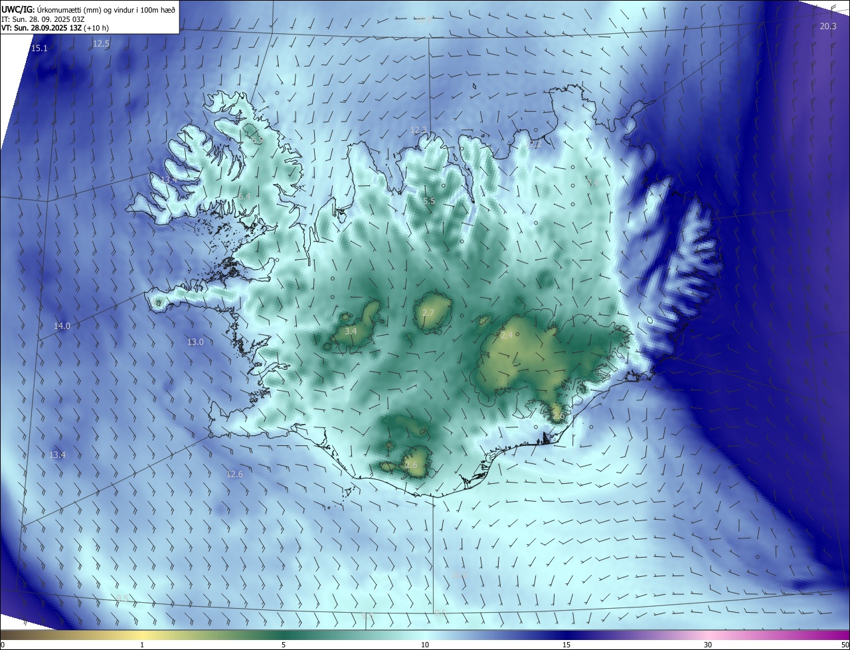Click the '12.2' value in the northeast
The height and width of the screenshot is (650, 850).
(535, 144)
